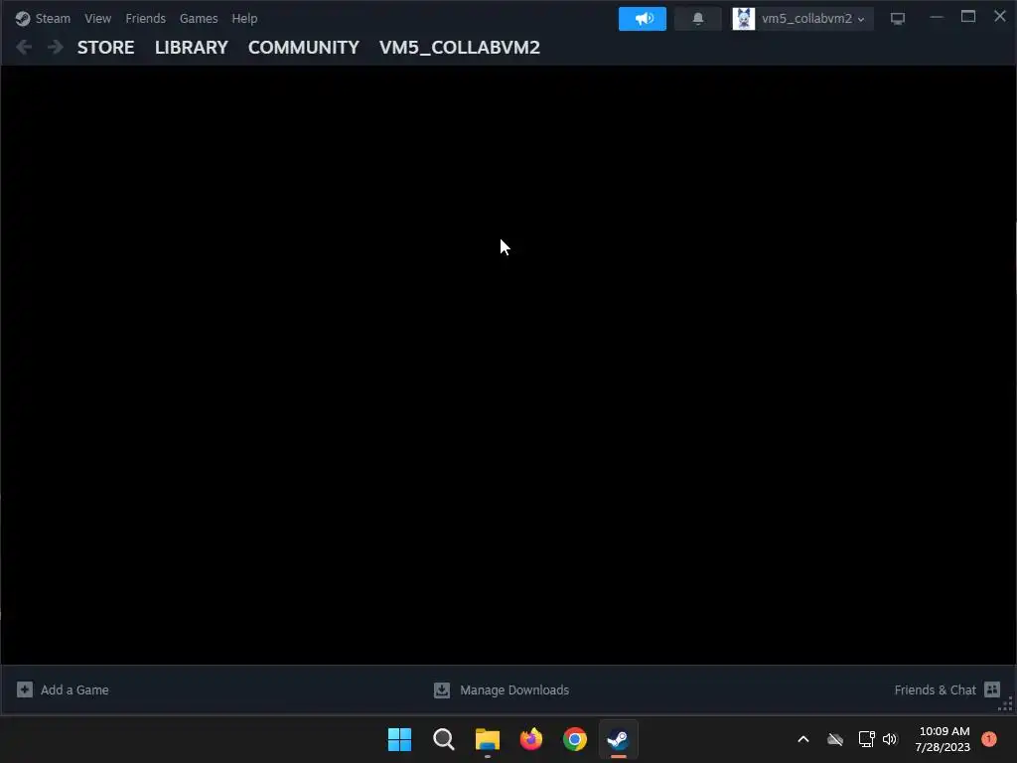Open the Friends menu
This screenshot has width=1017, height=763.
point(145,18)
